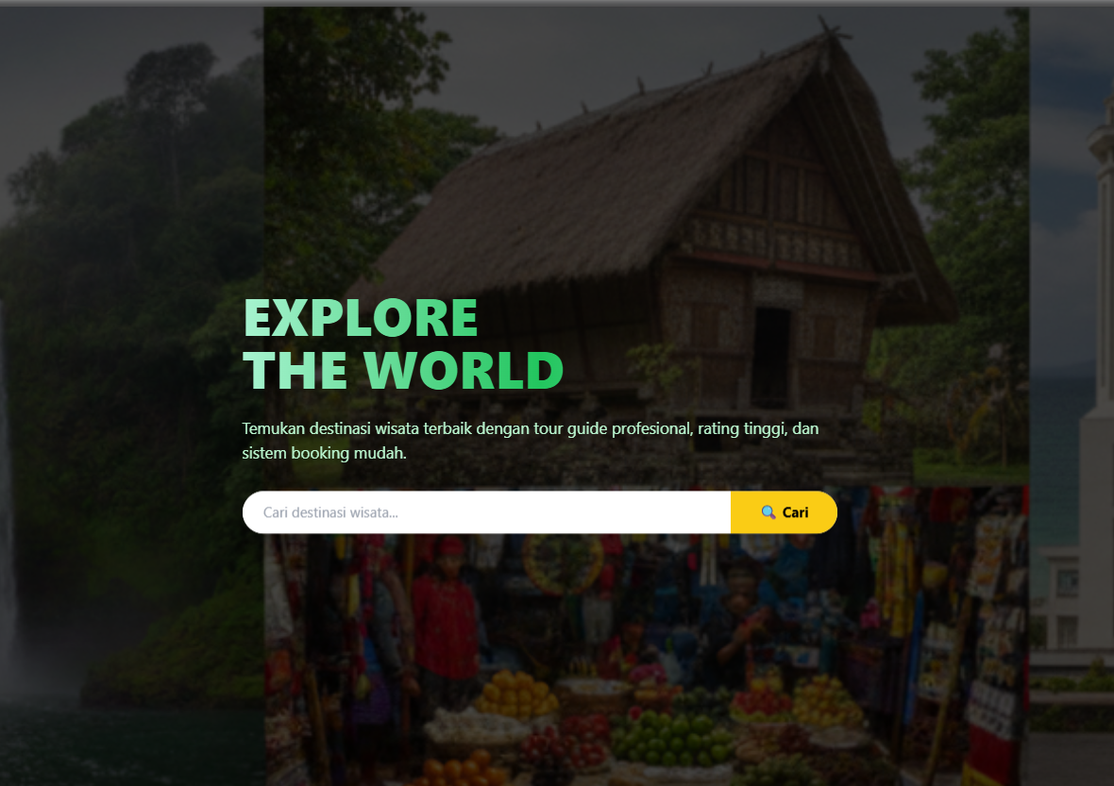
Task: Click the Cari search button
Action: tap(784, 512)
